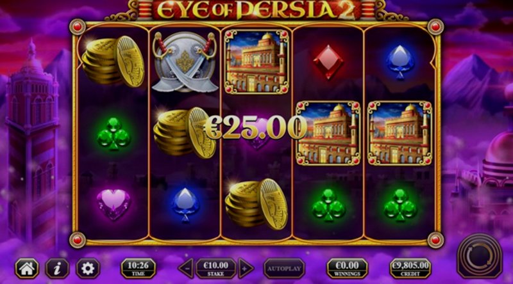Click the €10.00 stake display
The width and height of the screenshot is (513, 284).
[216, 269]
